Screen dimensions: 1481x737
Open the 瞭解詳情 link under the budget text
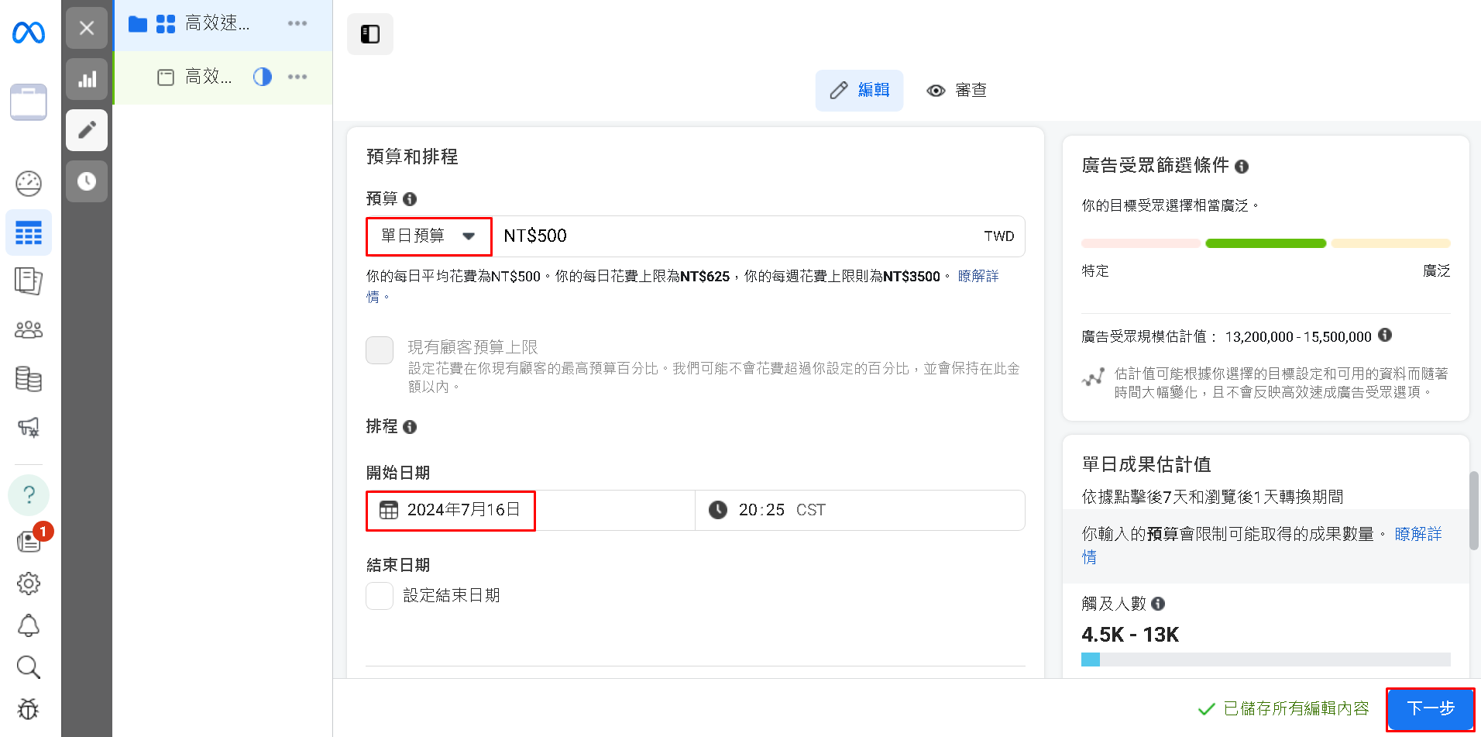978,276
